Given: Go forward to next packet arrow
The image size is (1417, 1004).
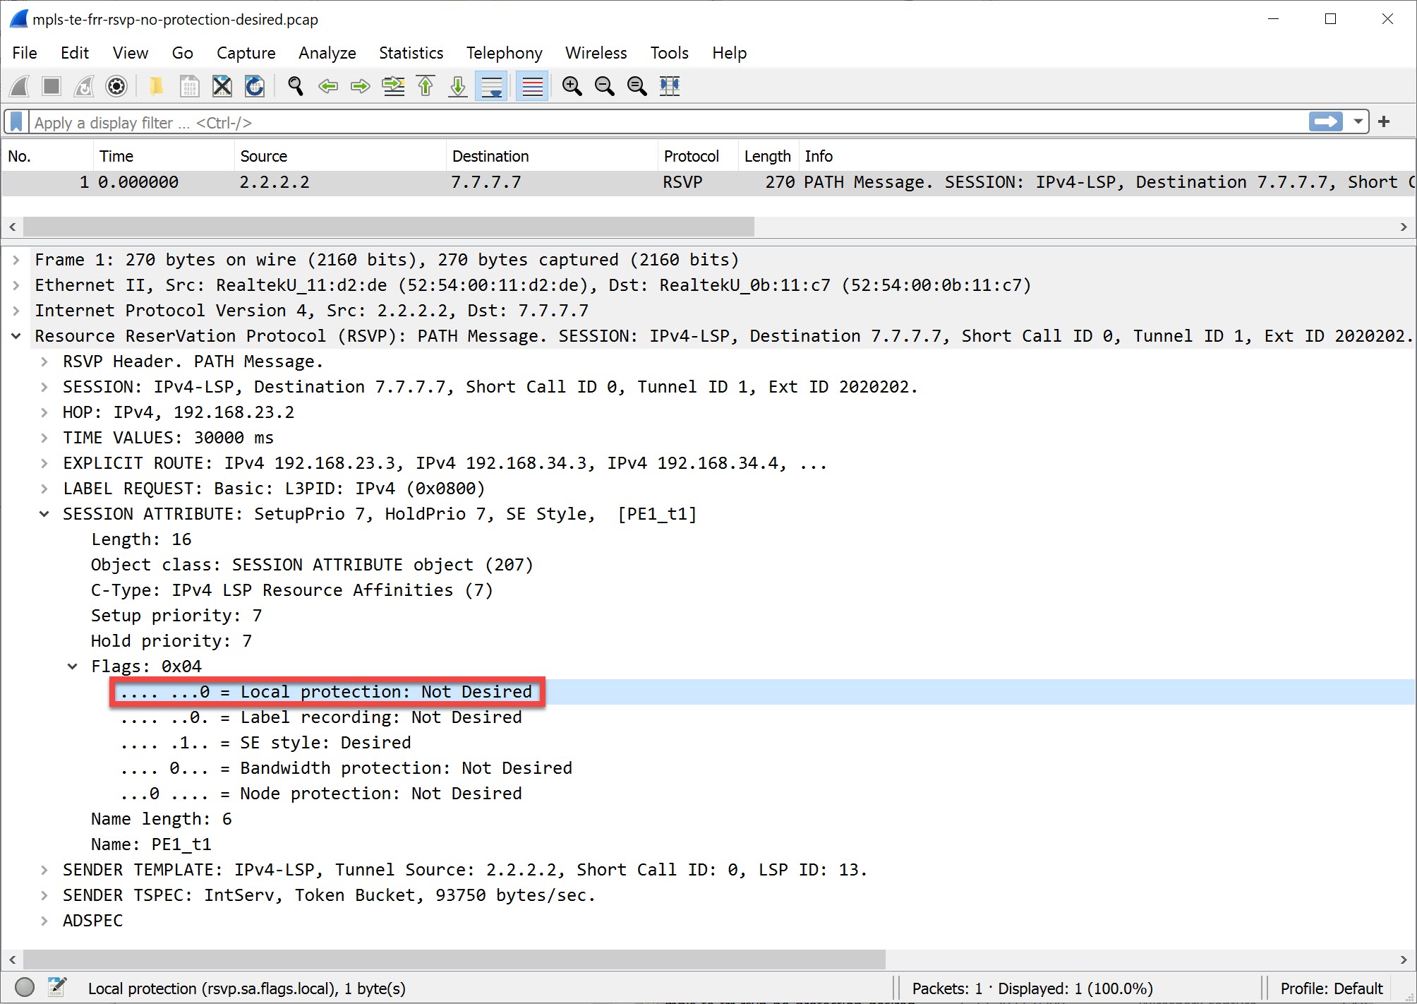Looking at the screenshot, I should [361, 86].
